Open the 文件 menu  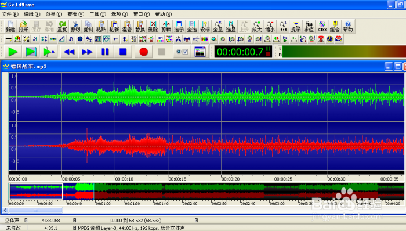(x=10, y=15)
